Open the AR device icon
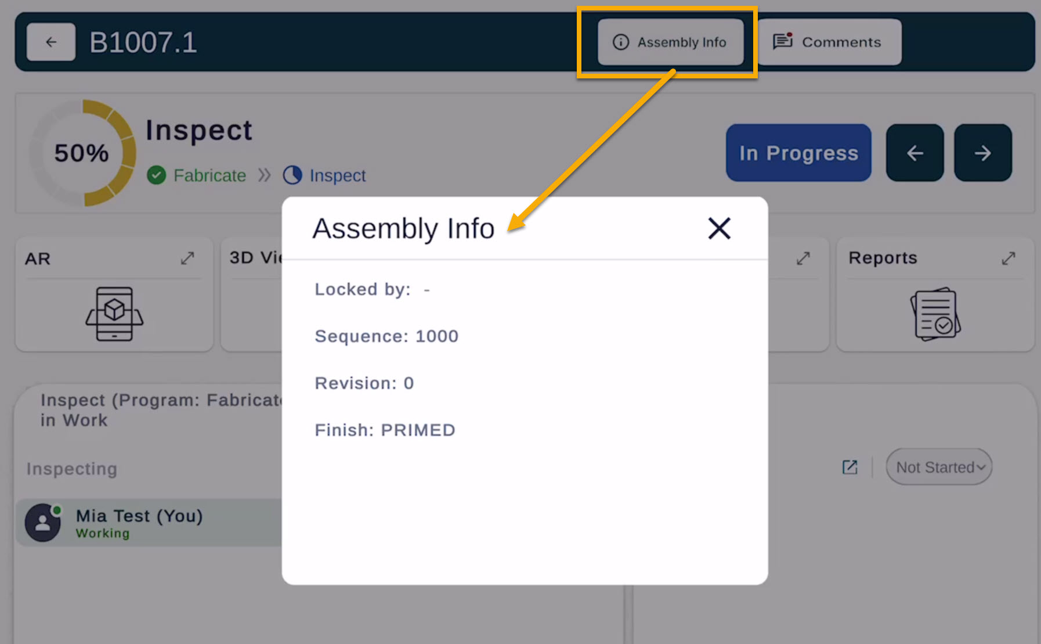The image size is (1041, 644). [x=114, y=314]
